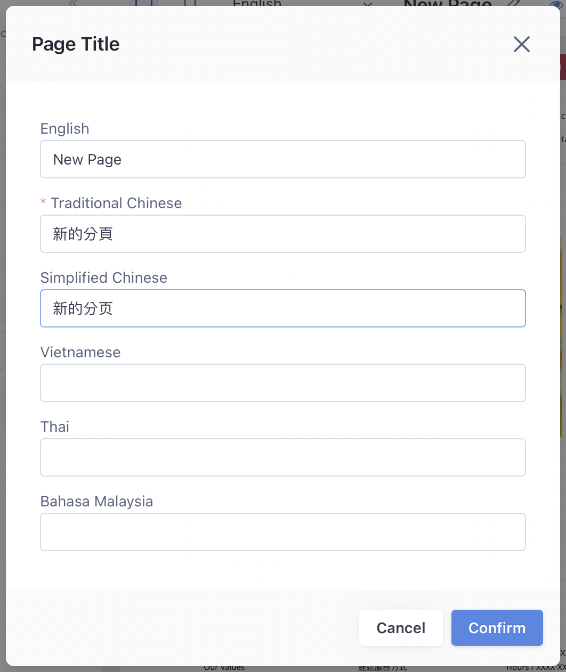Image resolution: width=566 pixels, height=672 pixels.
Task: Click the Bahasa Malaysia input field
Action: click(283, 532)
